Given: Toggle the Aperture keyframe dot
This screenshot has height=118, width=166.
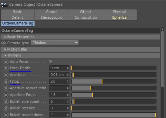Looking at the screenshot, I should [x=6, y=75].
